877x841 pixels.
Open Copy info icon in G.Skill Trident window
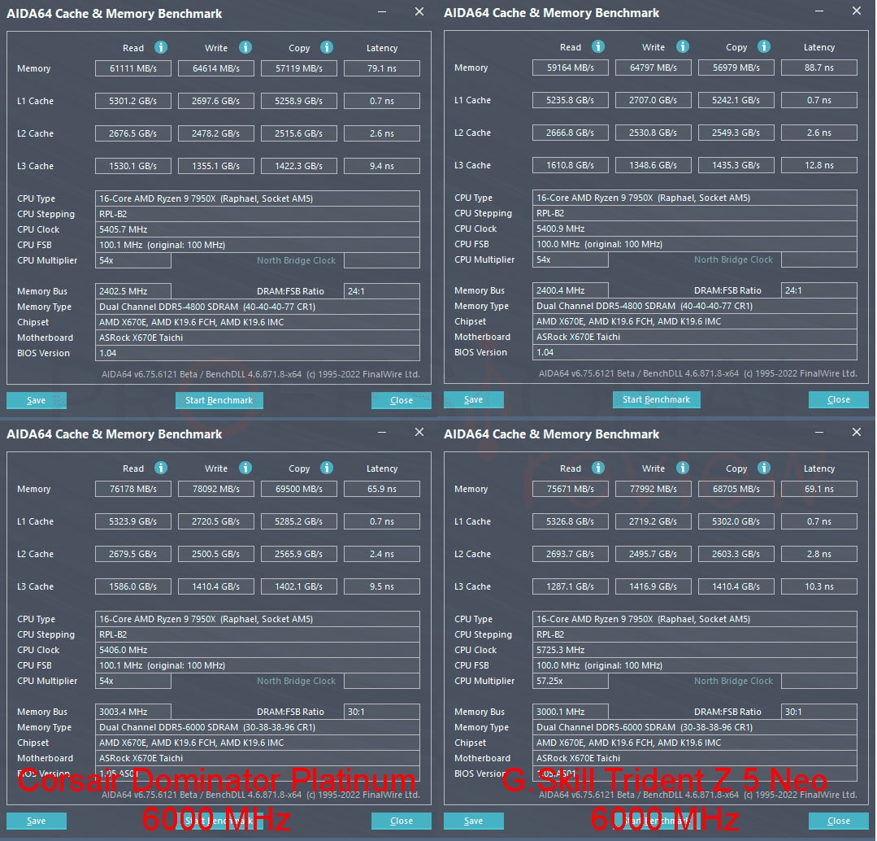pos(764,468)
